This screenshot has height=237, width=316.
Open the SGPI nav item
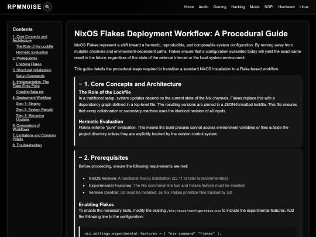pyautogui.click(x=269, y=7)
